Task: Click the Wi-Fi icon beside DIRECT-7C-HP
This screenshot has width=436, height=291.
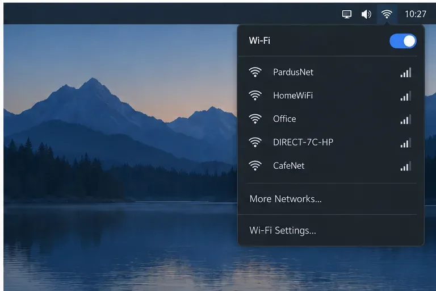Action: (x=255, y=142)
